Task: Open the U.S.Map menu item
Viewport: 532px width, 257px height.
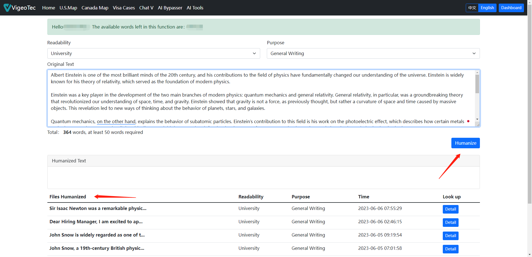Action: (x=68, y=8)
